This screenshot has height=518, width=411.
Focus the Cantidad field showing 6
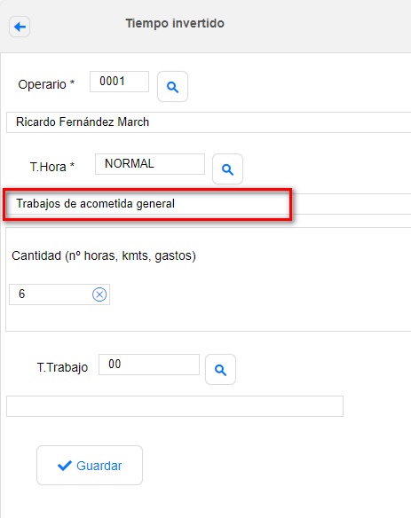59,294
